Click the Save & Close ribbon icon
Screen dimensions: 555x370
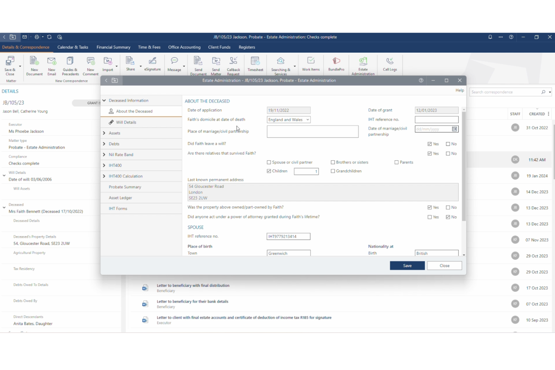click(x=10, y=66)
